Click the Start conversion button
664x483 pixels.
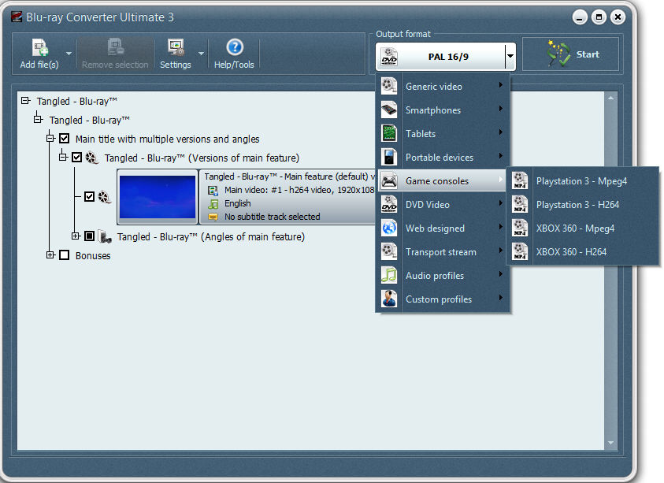tap(570, 54)
